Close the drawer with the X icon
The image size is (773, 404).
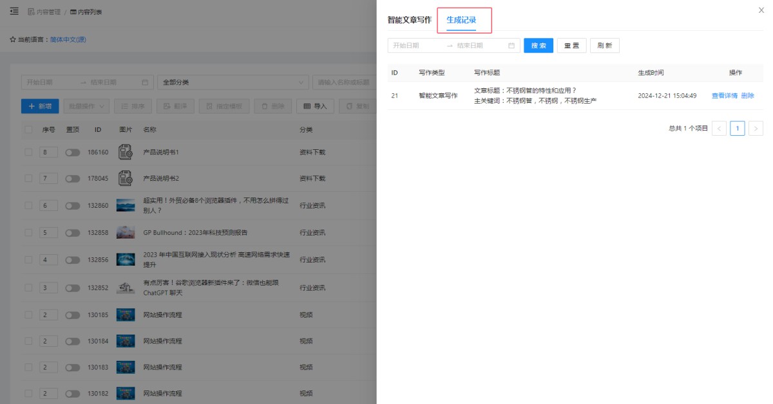[x=761, y=10]
